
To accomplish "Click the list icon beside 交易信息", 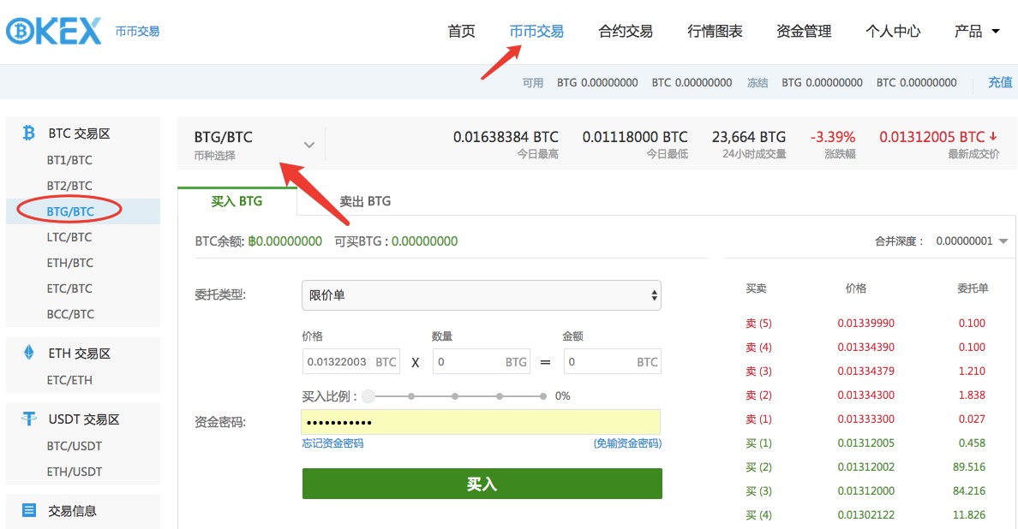I will click(28, 510).
